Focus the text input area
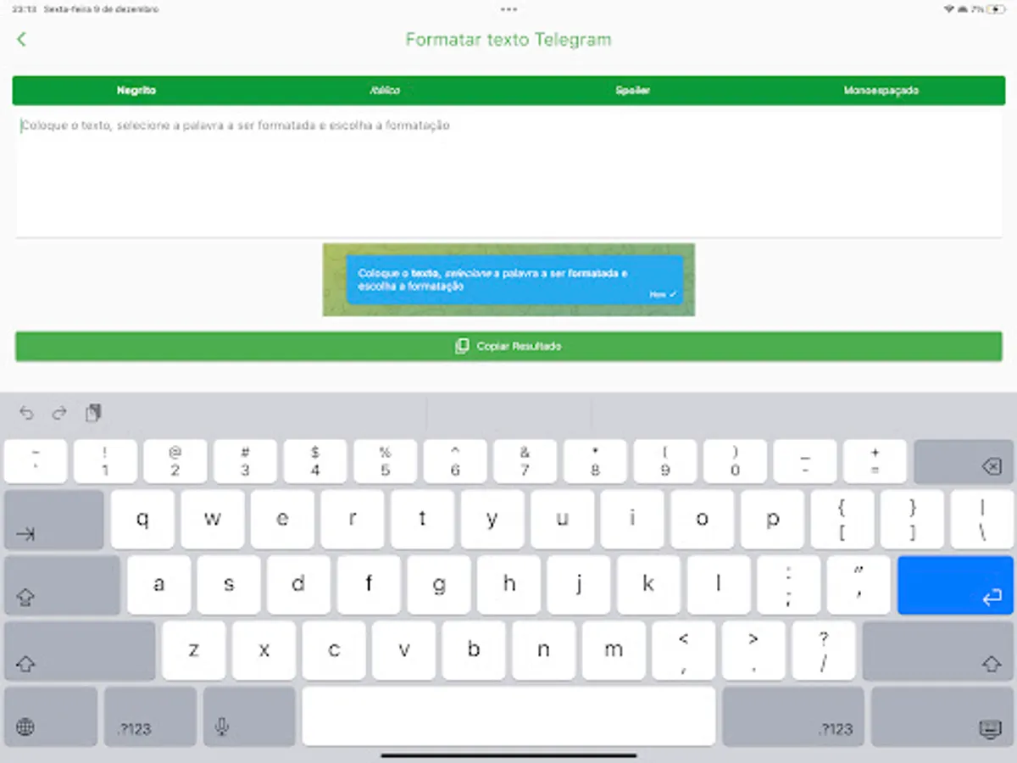 pyautogui.click(x=508, y=171)
